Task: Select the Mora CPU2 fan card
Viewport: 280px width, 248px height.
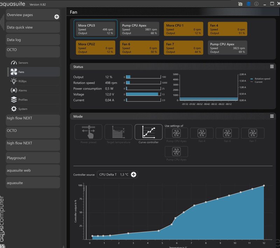Action: coord(96,48)
